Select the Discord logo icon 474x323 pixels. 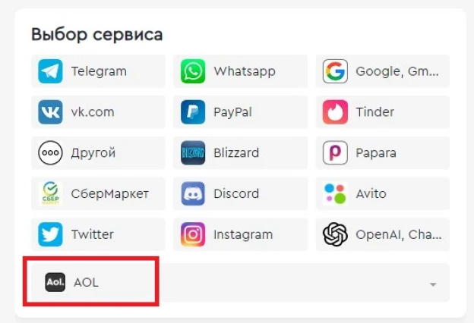[x=193, y=193]
